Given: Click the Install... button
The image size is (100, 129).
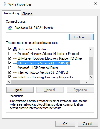Looking at the screenshot, I should [20, 90].
